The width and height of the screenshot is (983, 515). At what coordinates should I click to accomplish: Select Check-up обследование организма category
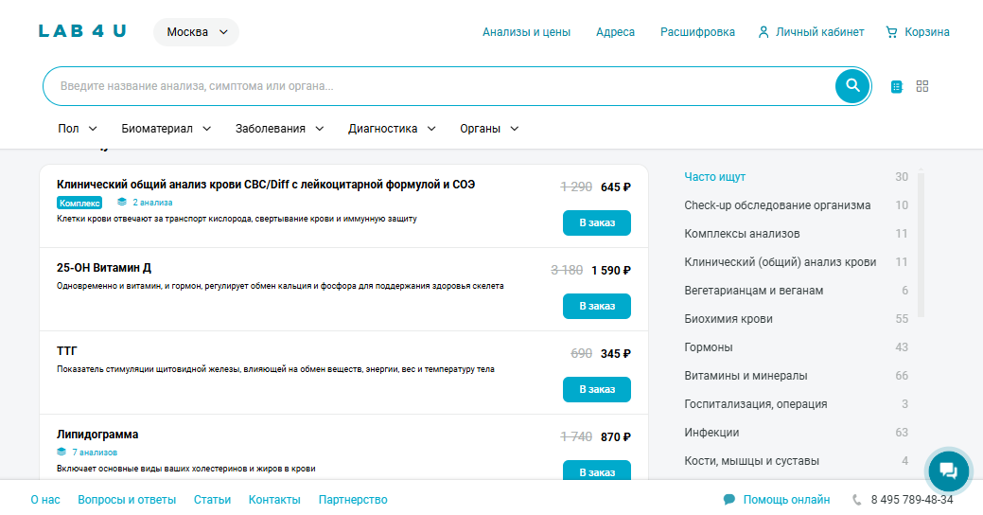778,205
